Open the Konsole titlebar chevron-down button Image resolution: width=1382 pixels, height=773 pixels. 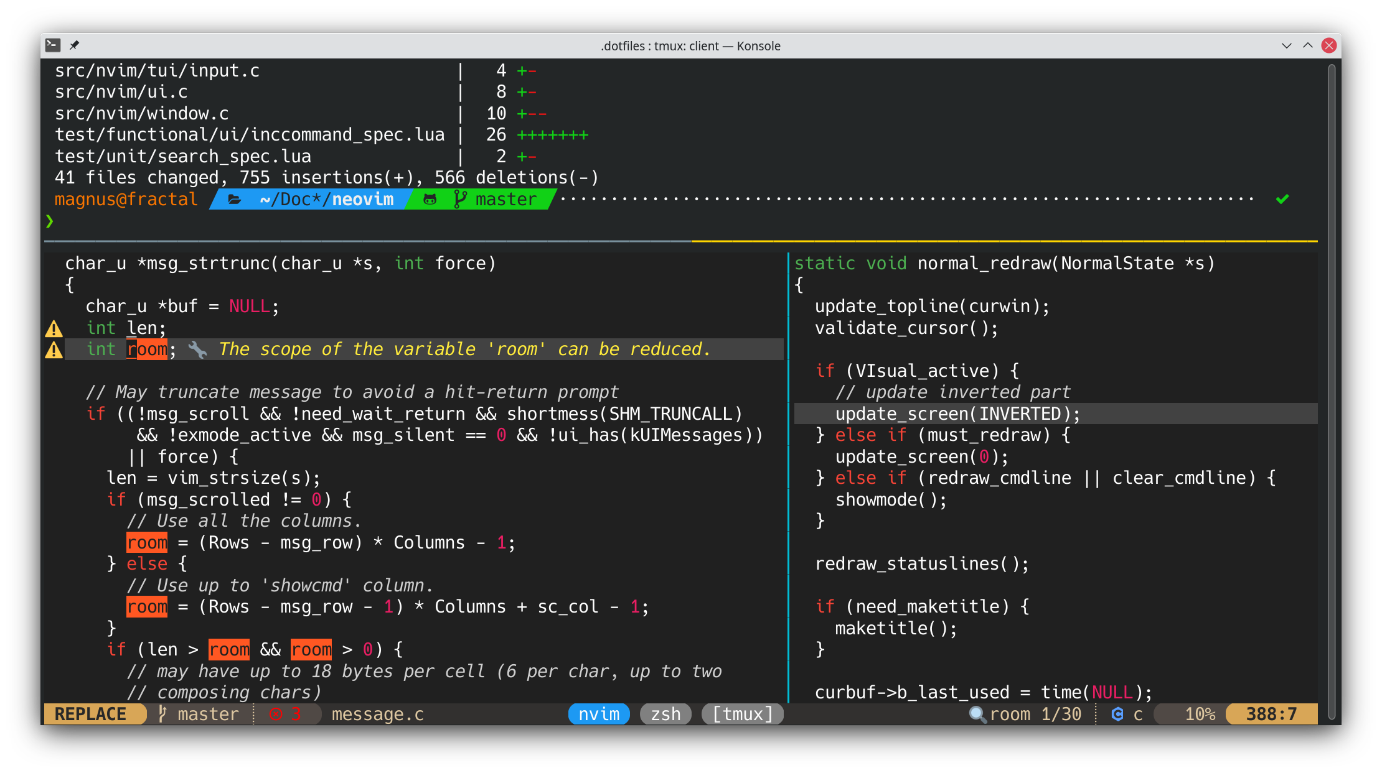click(x=1287, y=45)
